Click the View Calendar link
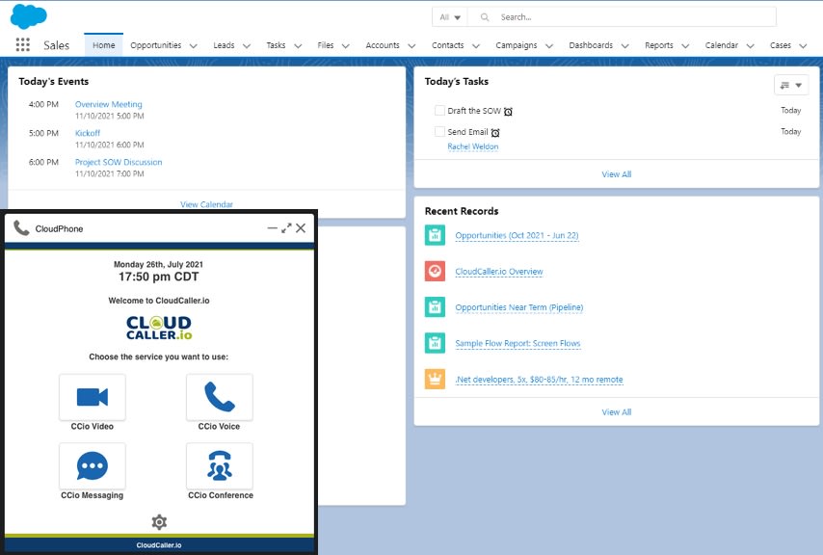The height and width of the screenshot is (555, 823). (207, 204)
